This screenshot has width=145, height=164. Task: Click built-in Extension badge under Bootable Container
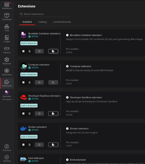coord(29,43)
